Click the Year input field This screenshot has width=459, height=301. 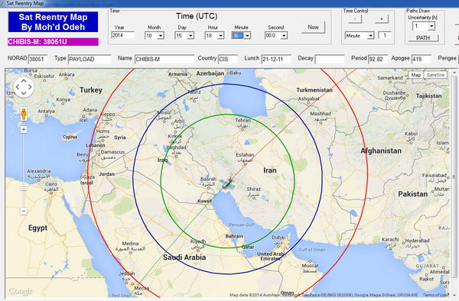coord(123,35)
